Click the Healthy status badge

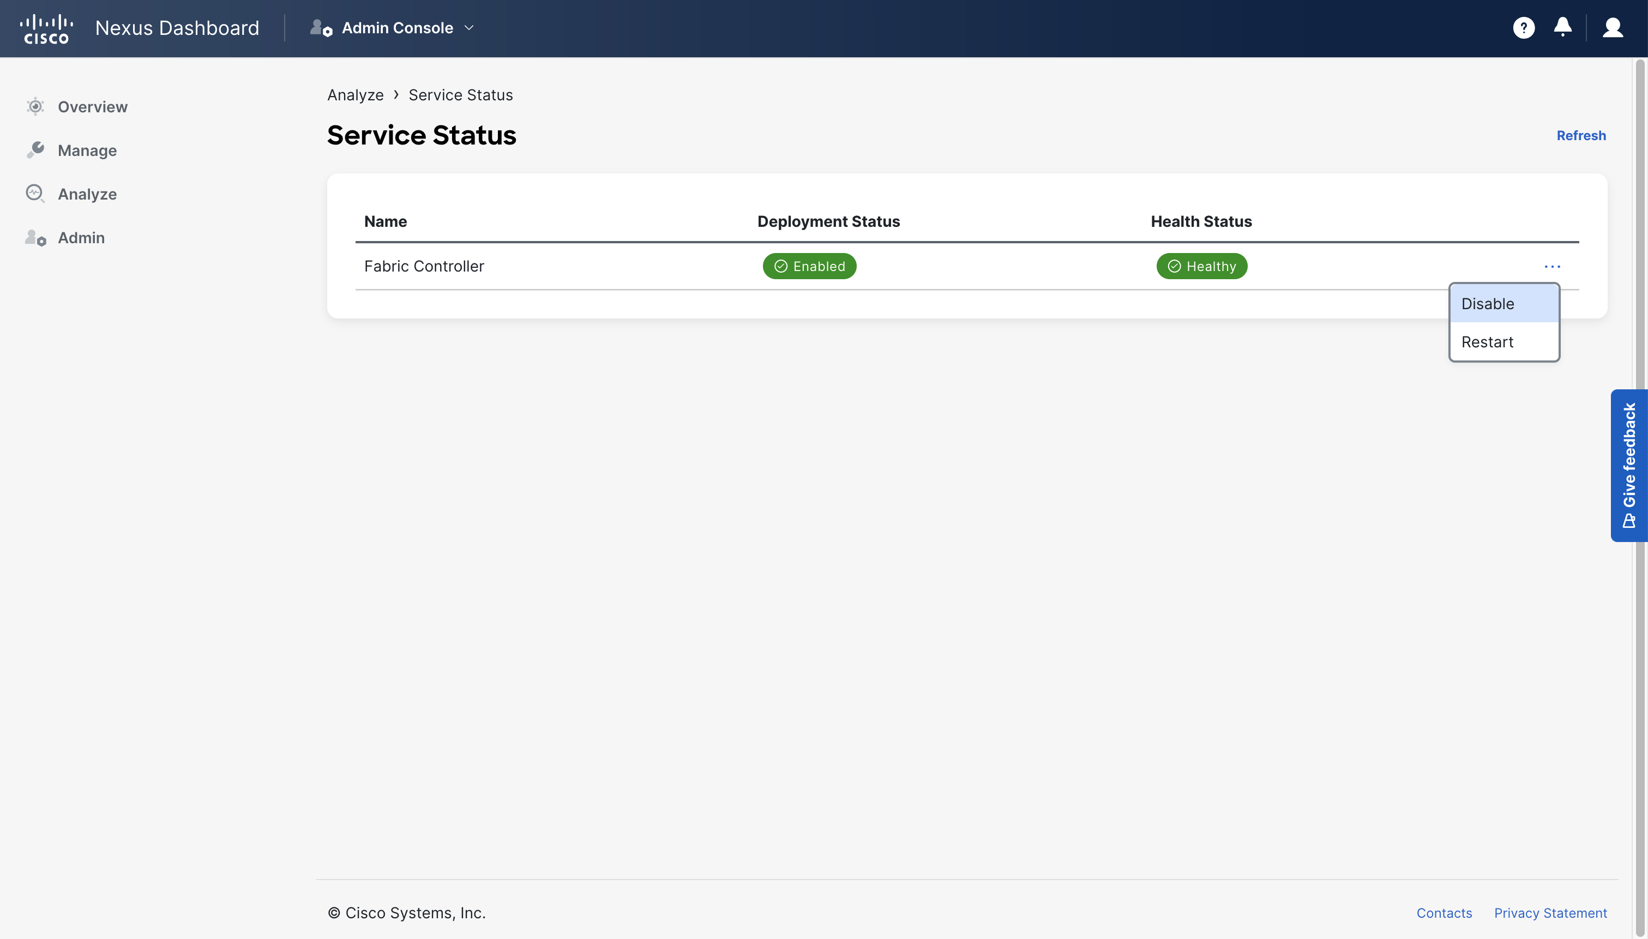pyautogui.click(x=1201, y=266)
